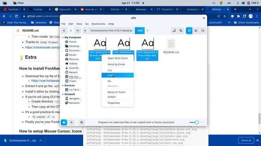This screenshot has width=261, height=146.
Task: Go forward in file manager history
Action: (x=71, y=31)
